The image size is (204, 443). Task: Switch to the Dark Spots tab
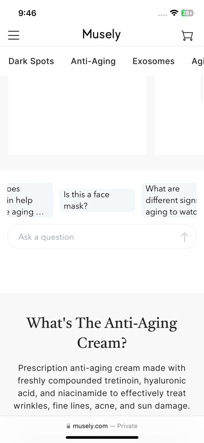tap(31, 61)
